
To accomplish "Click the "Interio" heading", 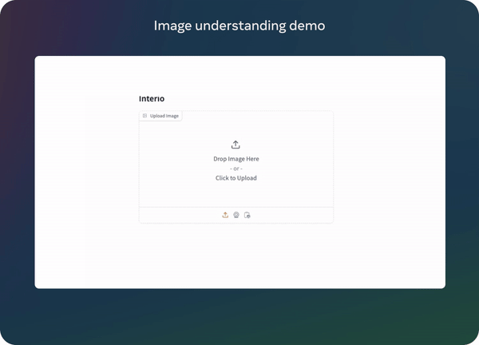I will 152,99.
